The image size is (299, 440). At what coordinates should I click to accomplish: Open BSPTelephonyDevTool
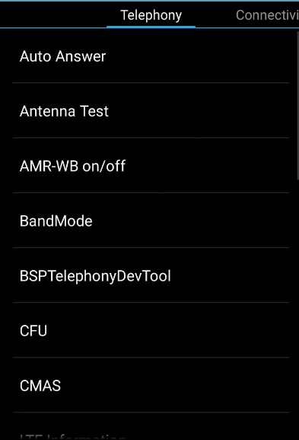pos(151,275)
